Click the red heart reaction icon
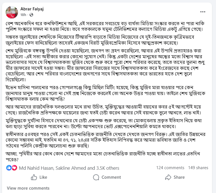Screen dimensions: 216x193 [x=14, y=168]
